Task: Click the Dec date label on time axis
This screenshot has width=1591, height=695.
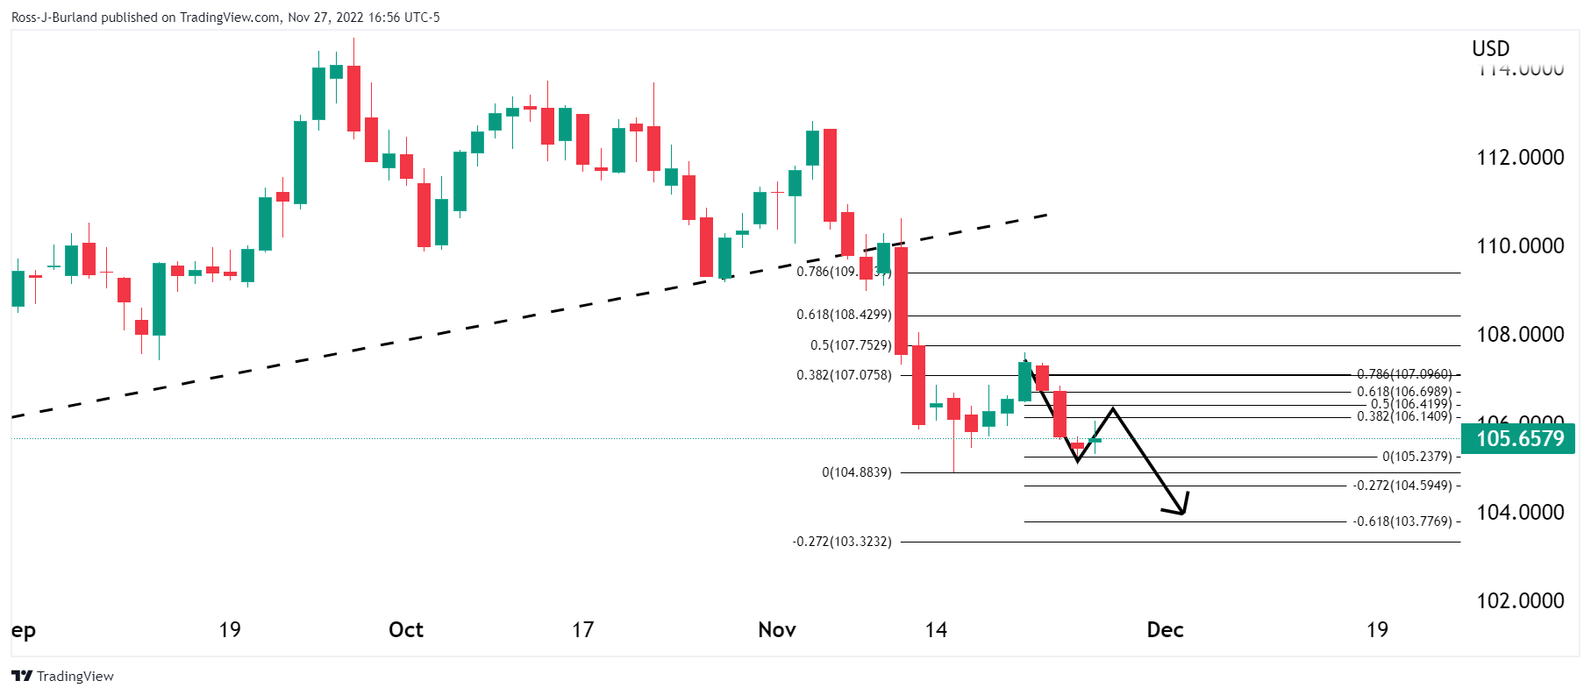Action: point(1165,629)
